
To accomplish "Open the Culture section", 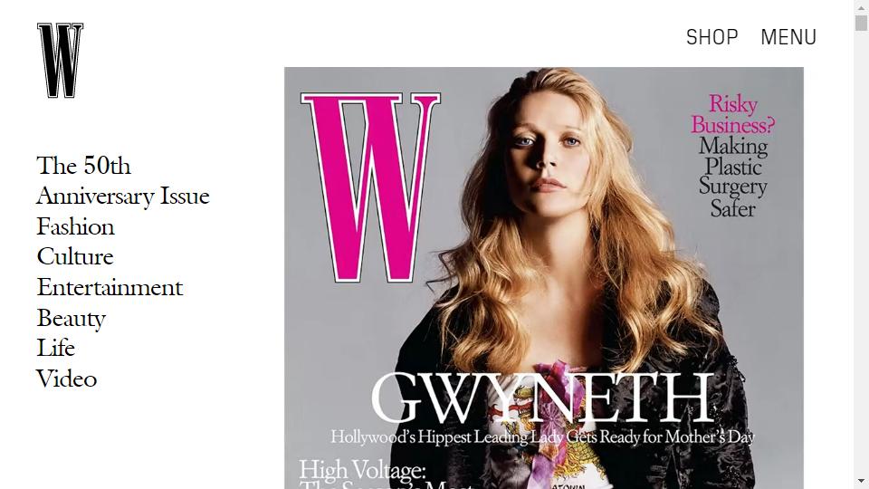I will pyautogui.click(x=75, y=256).
